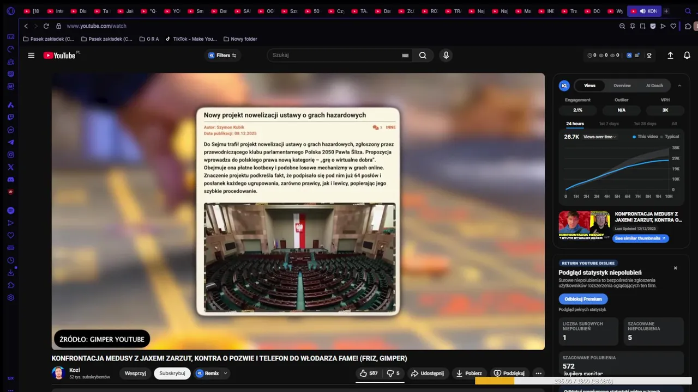Open the sidebar heart bookmarks icon
This screenshot has height=392, width=698.
click(10, 235)
